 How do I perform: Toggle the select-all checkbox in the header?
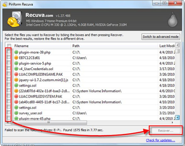point(9,46)
